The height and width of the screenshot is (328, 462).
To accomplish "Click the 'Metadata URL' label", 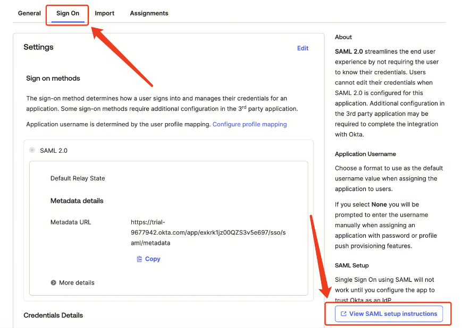I will click(71, 222).
